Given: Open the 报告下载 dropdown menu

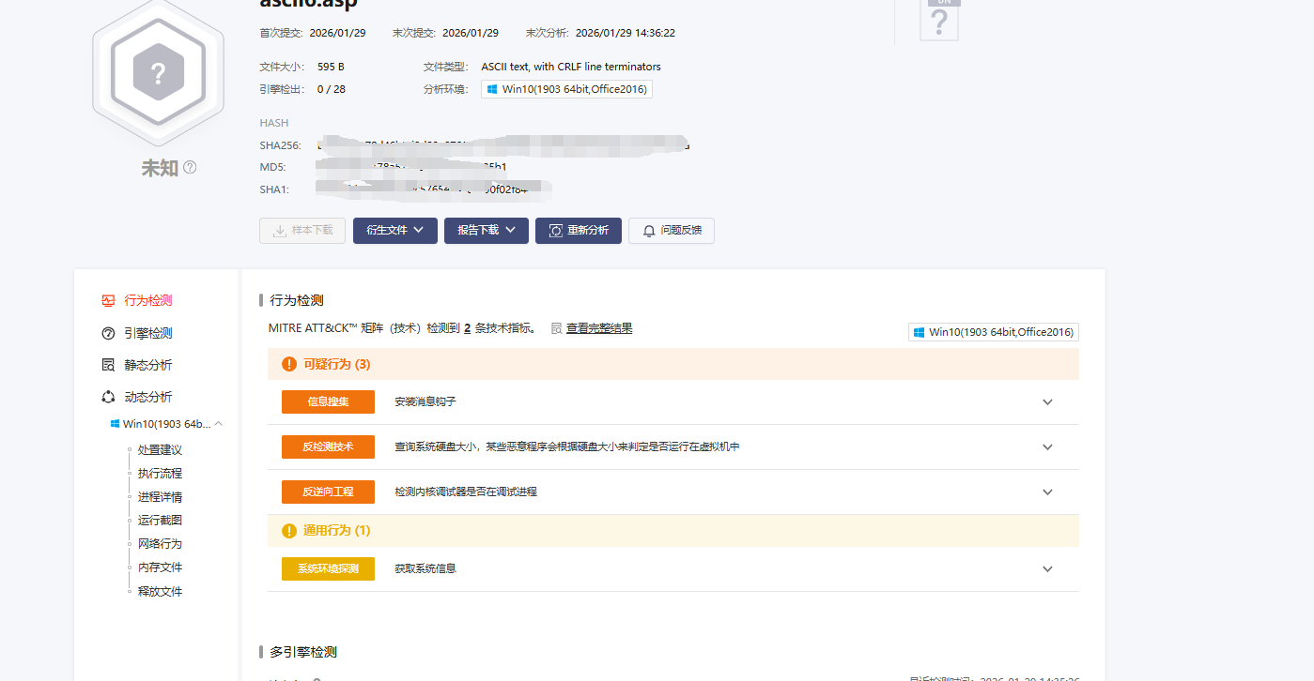Looking at the screenshot, I should click(x=486, y=231).
